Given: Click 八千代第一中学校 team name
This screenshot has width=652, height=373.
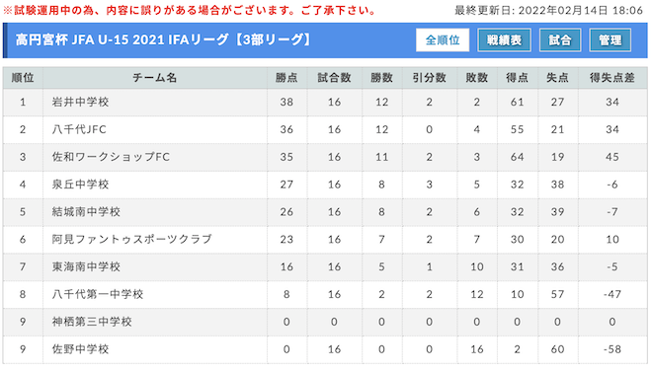Looking at the screenshot, I should pos(98,294).
